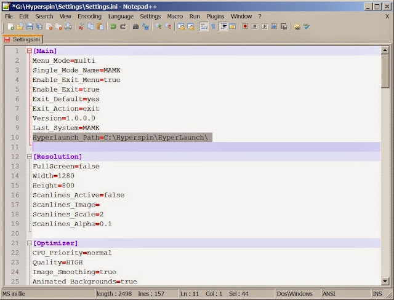Click the spell check ABC icon

click(307, 26)
